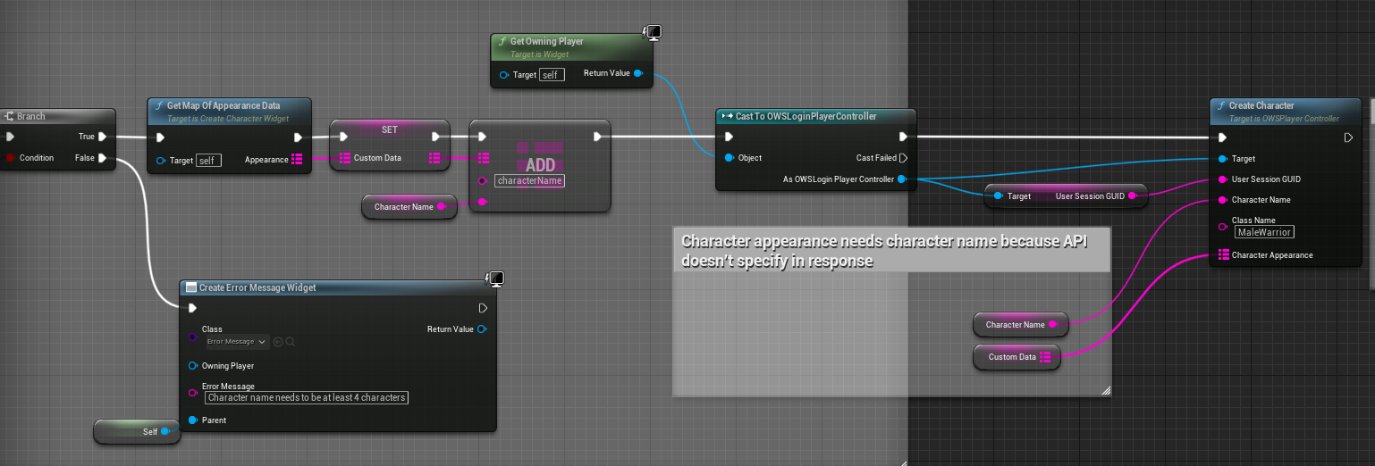Image resolution: width=1375 pixels, height=466 pixels.
Task: Click the ADD node's map input pin
Action: [483, 158]
